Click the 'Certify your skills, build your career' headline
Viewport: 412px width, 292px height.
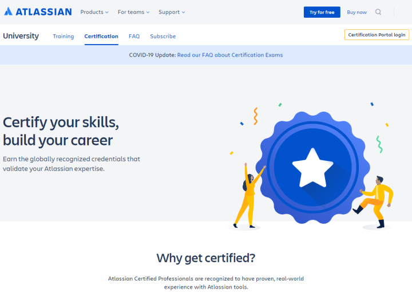pyautogui.click(x=61, y=131)
